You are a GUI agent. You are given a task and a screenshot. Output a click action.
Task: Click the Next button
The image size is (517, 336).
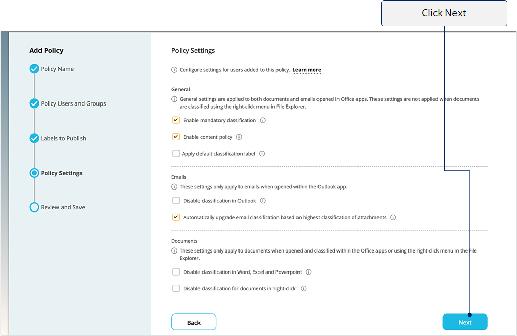[465, 322]
